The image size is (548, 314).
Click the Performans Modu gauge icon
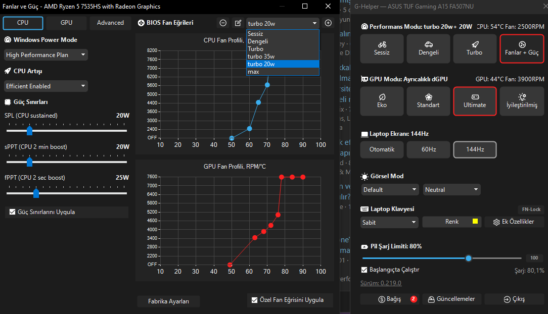coord(364,27)
